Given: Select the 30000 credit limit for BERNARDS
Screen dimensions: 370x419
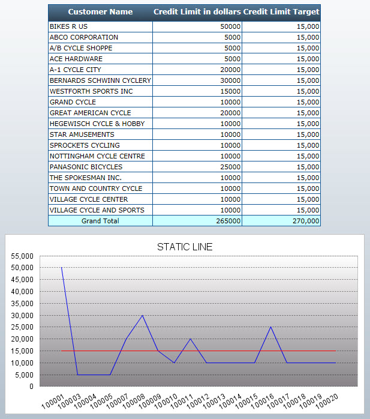Looking at the screenshot, I should click(197, 80).
